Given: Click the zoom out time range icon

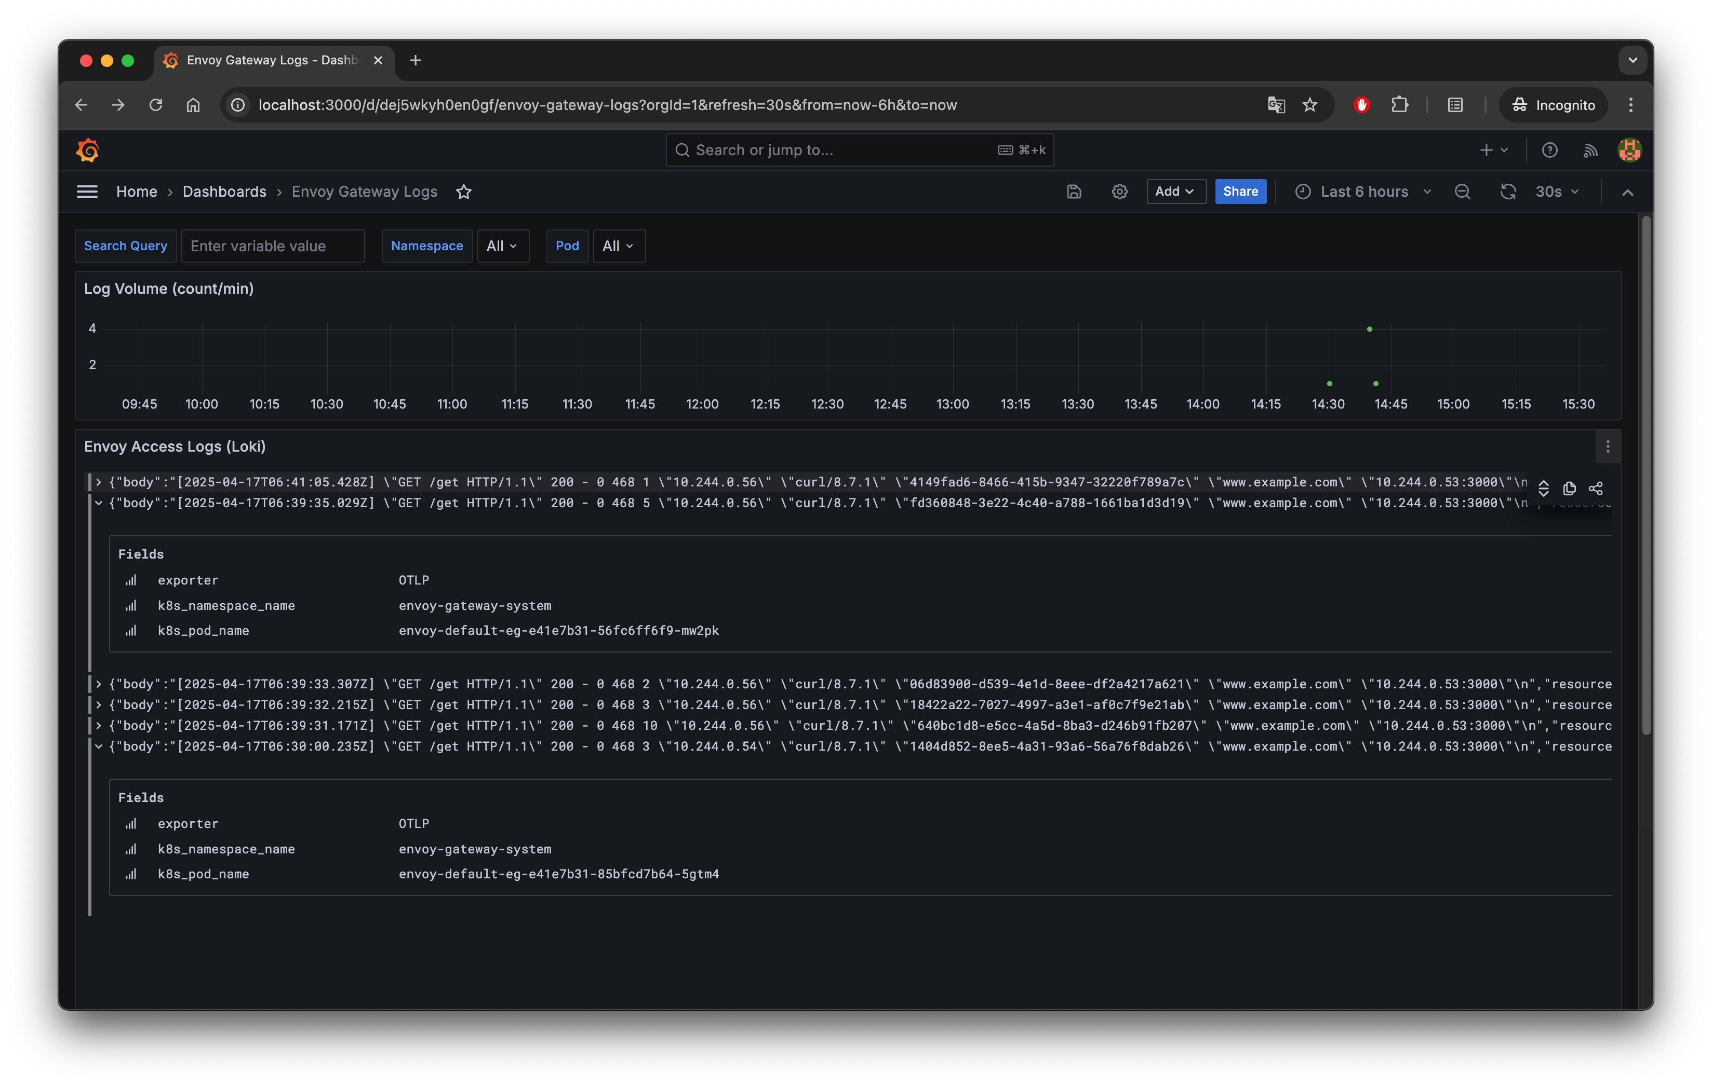Looking at the screenshot, I should click(x=1462, y=192).
